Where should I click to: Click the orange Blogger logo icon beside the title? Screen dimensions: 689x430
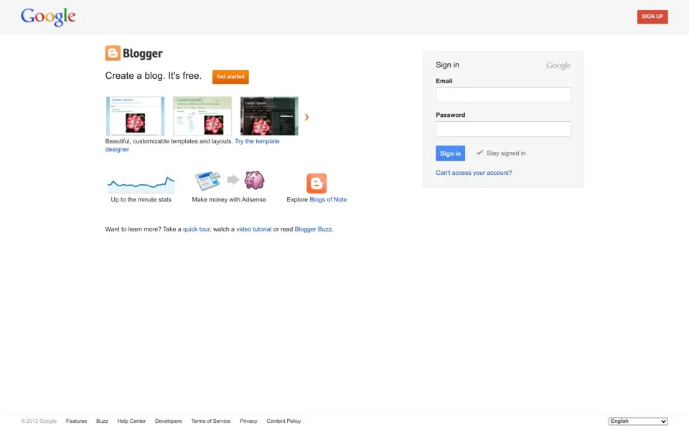113,53
